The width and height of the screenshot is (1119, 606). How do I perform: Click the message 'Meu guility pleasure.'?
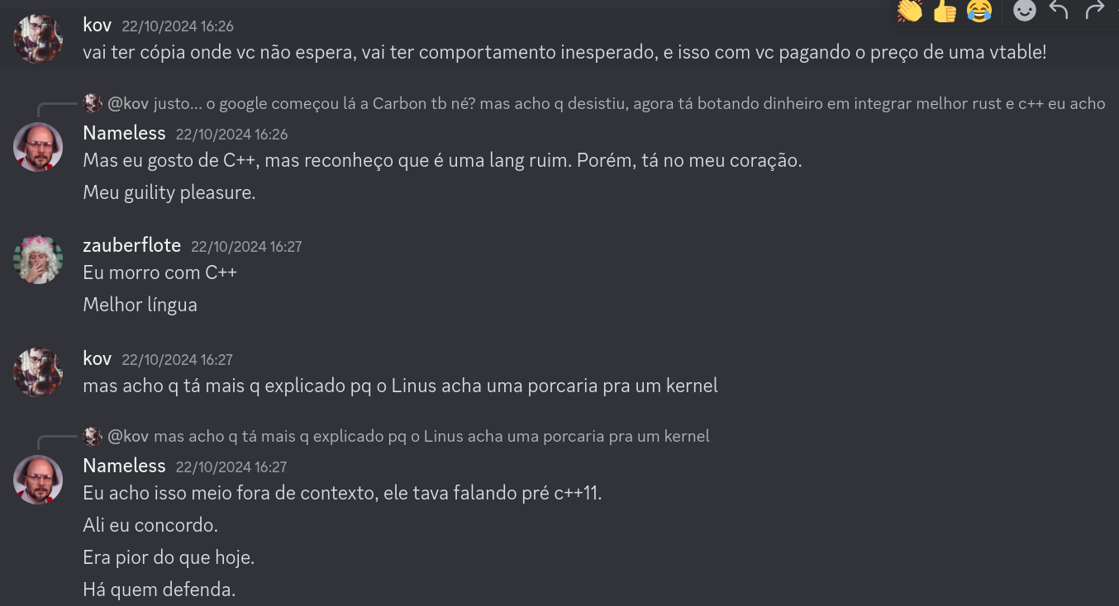[169, 192]
